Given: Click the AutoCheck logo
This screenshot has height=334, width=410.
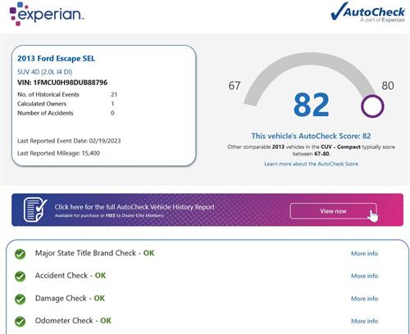Looking at the screenshot, I should pyautogui.click(x=367, y=12).
